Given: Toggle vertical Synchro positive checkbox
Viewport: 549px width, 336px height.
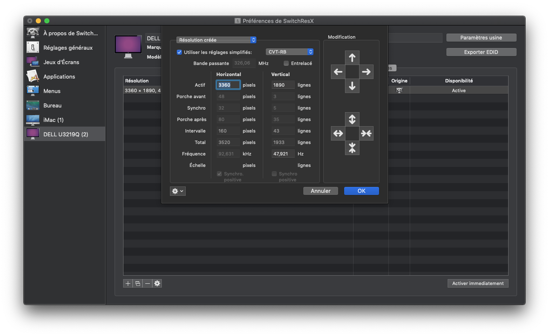Looking at the screenshot, I should tap(274, 174).
